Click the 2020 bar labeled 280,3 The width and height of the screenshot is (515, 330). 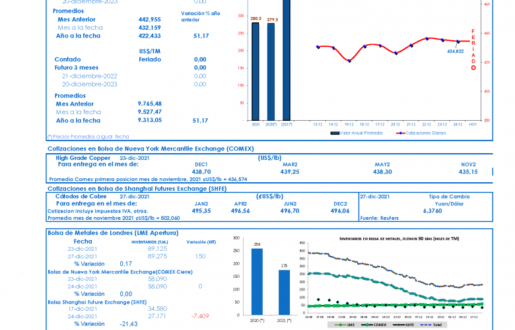pos(256,71)
